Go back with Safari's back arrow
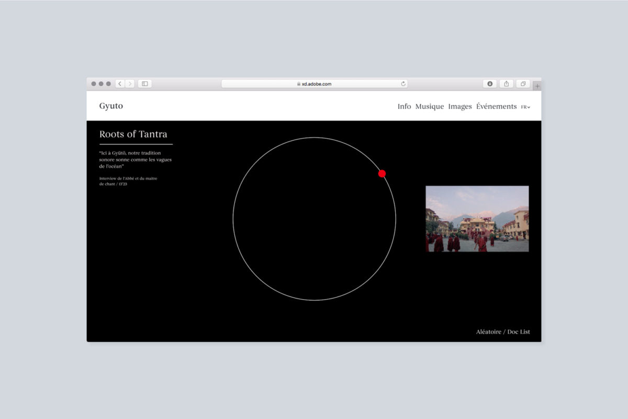 tap(120, 84)
